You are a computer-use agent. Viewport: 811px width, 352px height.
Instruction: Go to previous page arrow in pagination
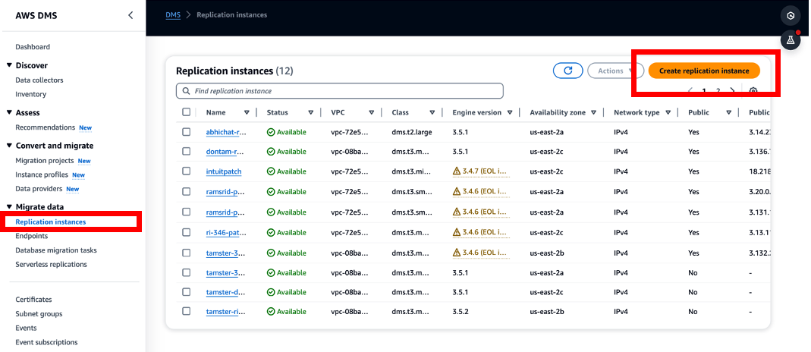[690, 91]
